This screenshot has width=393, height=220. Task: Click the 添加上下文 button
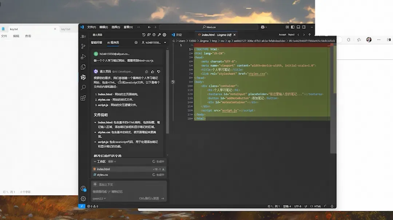coord(103,184)
